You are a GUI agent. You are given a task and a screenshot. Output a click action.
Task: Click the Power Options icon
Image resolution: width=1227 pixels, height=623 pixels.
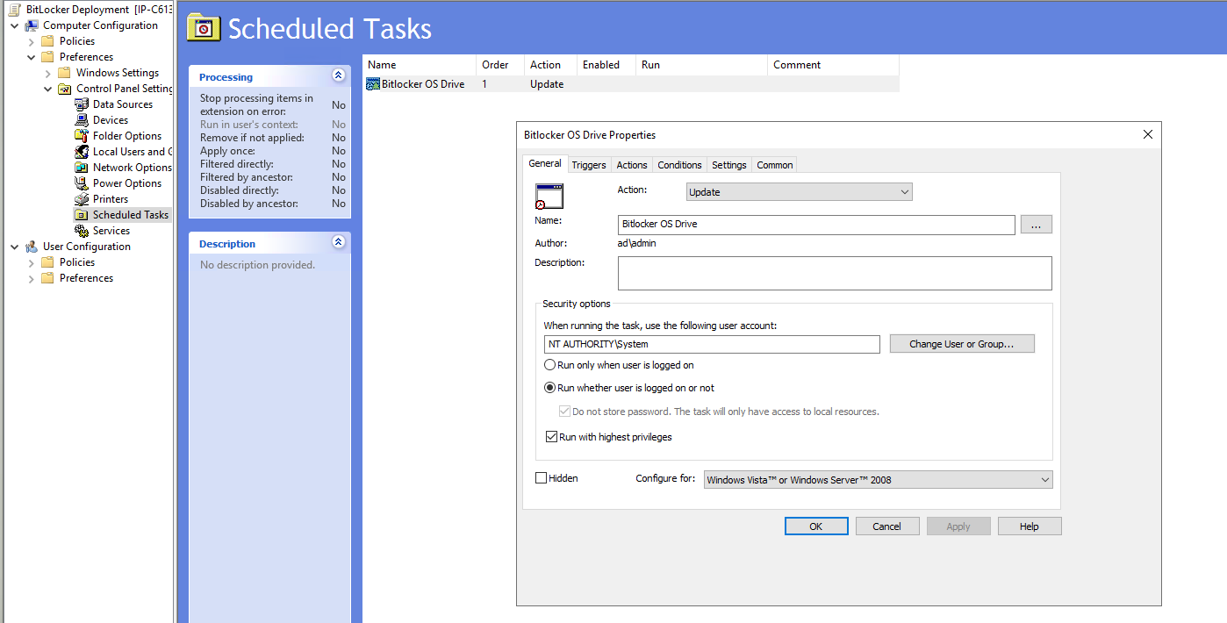coord(82,183)
